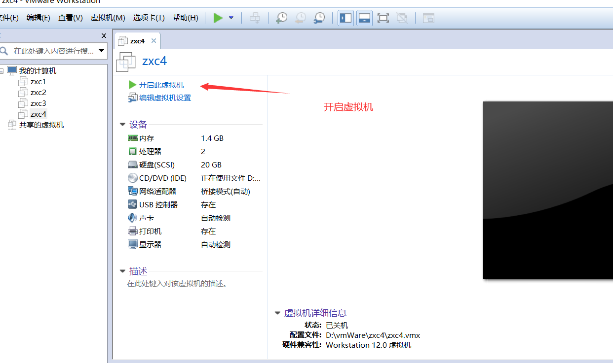Click the 网络适配器 device icon

pos(132,192)
